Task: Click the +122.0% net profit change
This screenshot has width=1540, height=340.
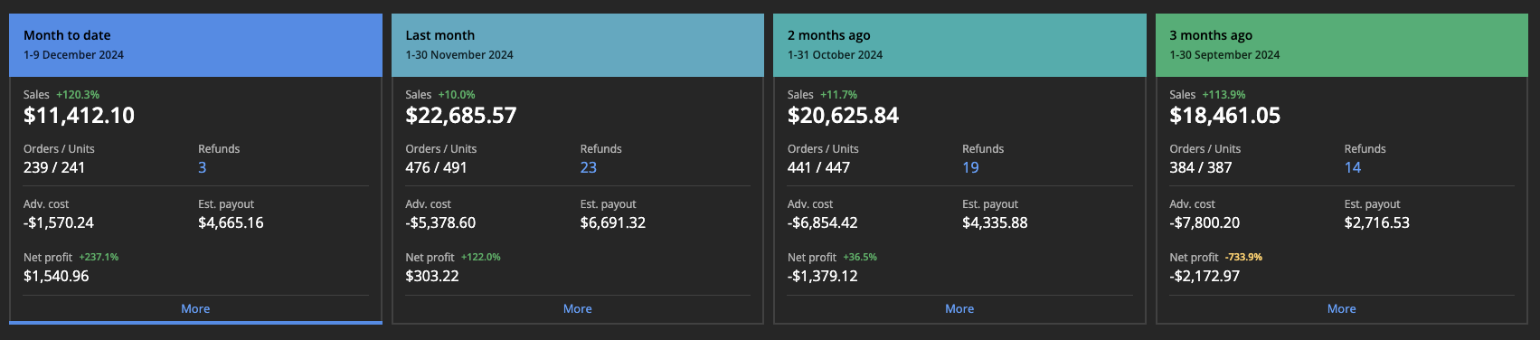Action: [x=481, y=258]
